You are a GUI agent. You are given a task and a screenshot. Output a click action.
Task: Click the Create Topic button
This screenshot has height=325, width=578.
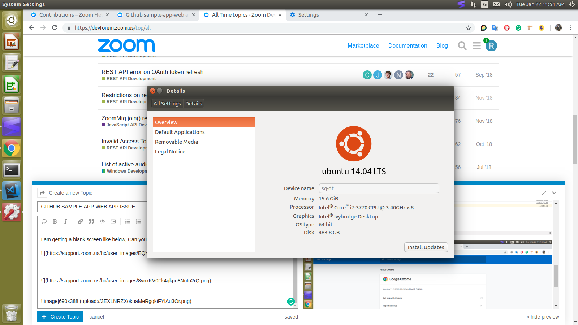tap(60, 317)
